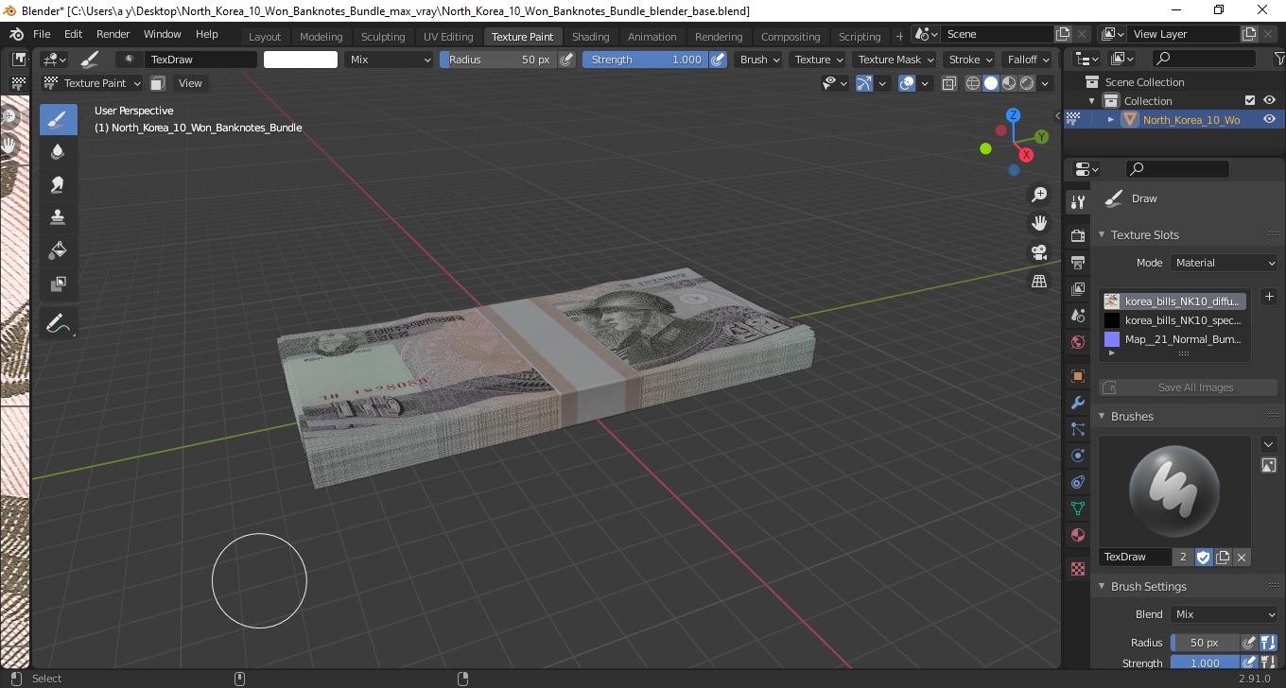
Task: Switch to the UV Editing workspace tab
Action: coord(448,36)
